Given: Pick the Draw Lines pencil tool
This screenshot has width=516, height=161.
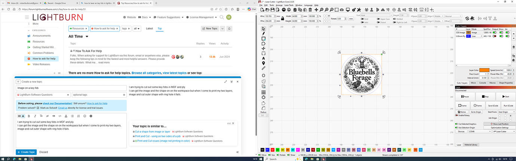Looking at the screenshot, I should coord(264,33).
